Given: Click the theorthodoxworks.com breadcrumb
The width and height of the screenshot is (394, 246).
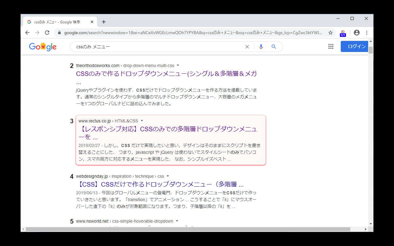Looking at the screenshot, I should click(x=125, y=65).
